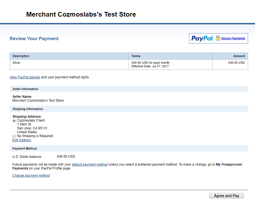This screenshot has width=255, height=203.
Task: Click the Silver description cell
Action: point(69,65)
